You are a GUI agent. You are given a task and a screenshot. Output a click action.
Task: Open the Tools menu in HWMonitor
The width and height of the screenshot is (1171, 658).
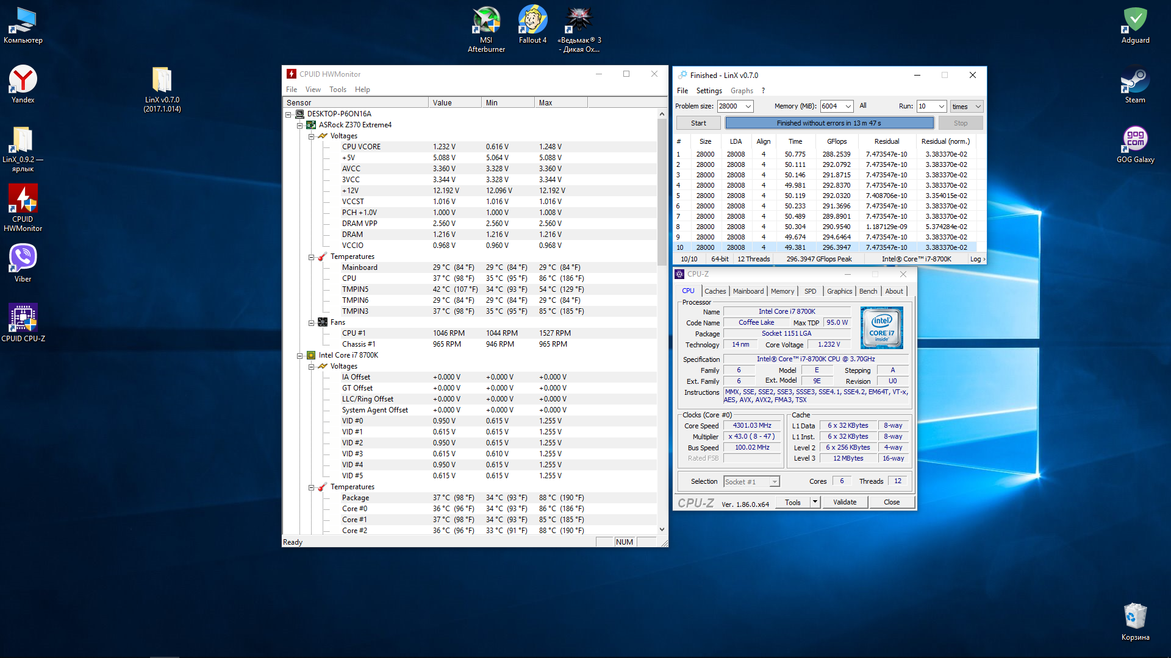click(x=337, y=90)
